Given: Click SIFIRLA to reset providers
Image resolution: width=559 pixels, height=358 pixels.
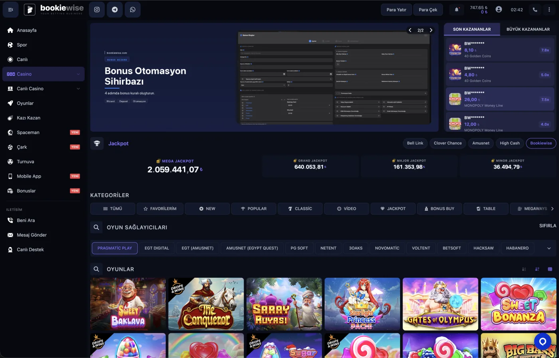Looking at the screenshot, I should (x=547, y=225).
